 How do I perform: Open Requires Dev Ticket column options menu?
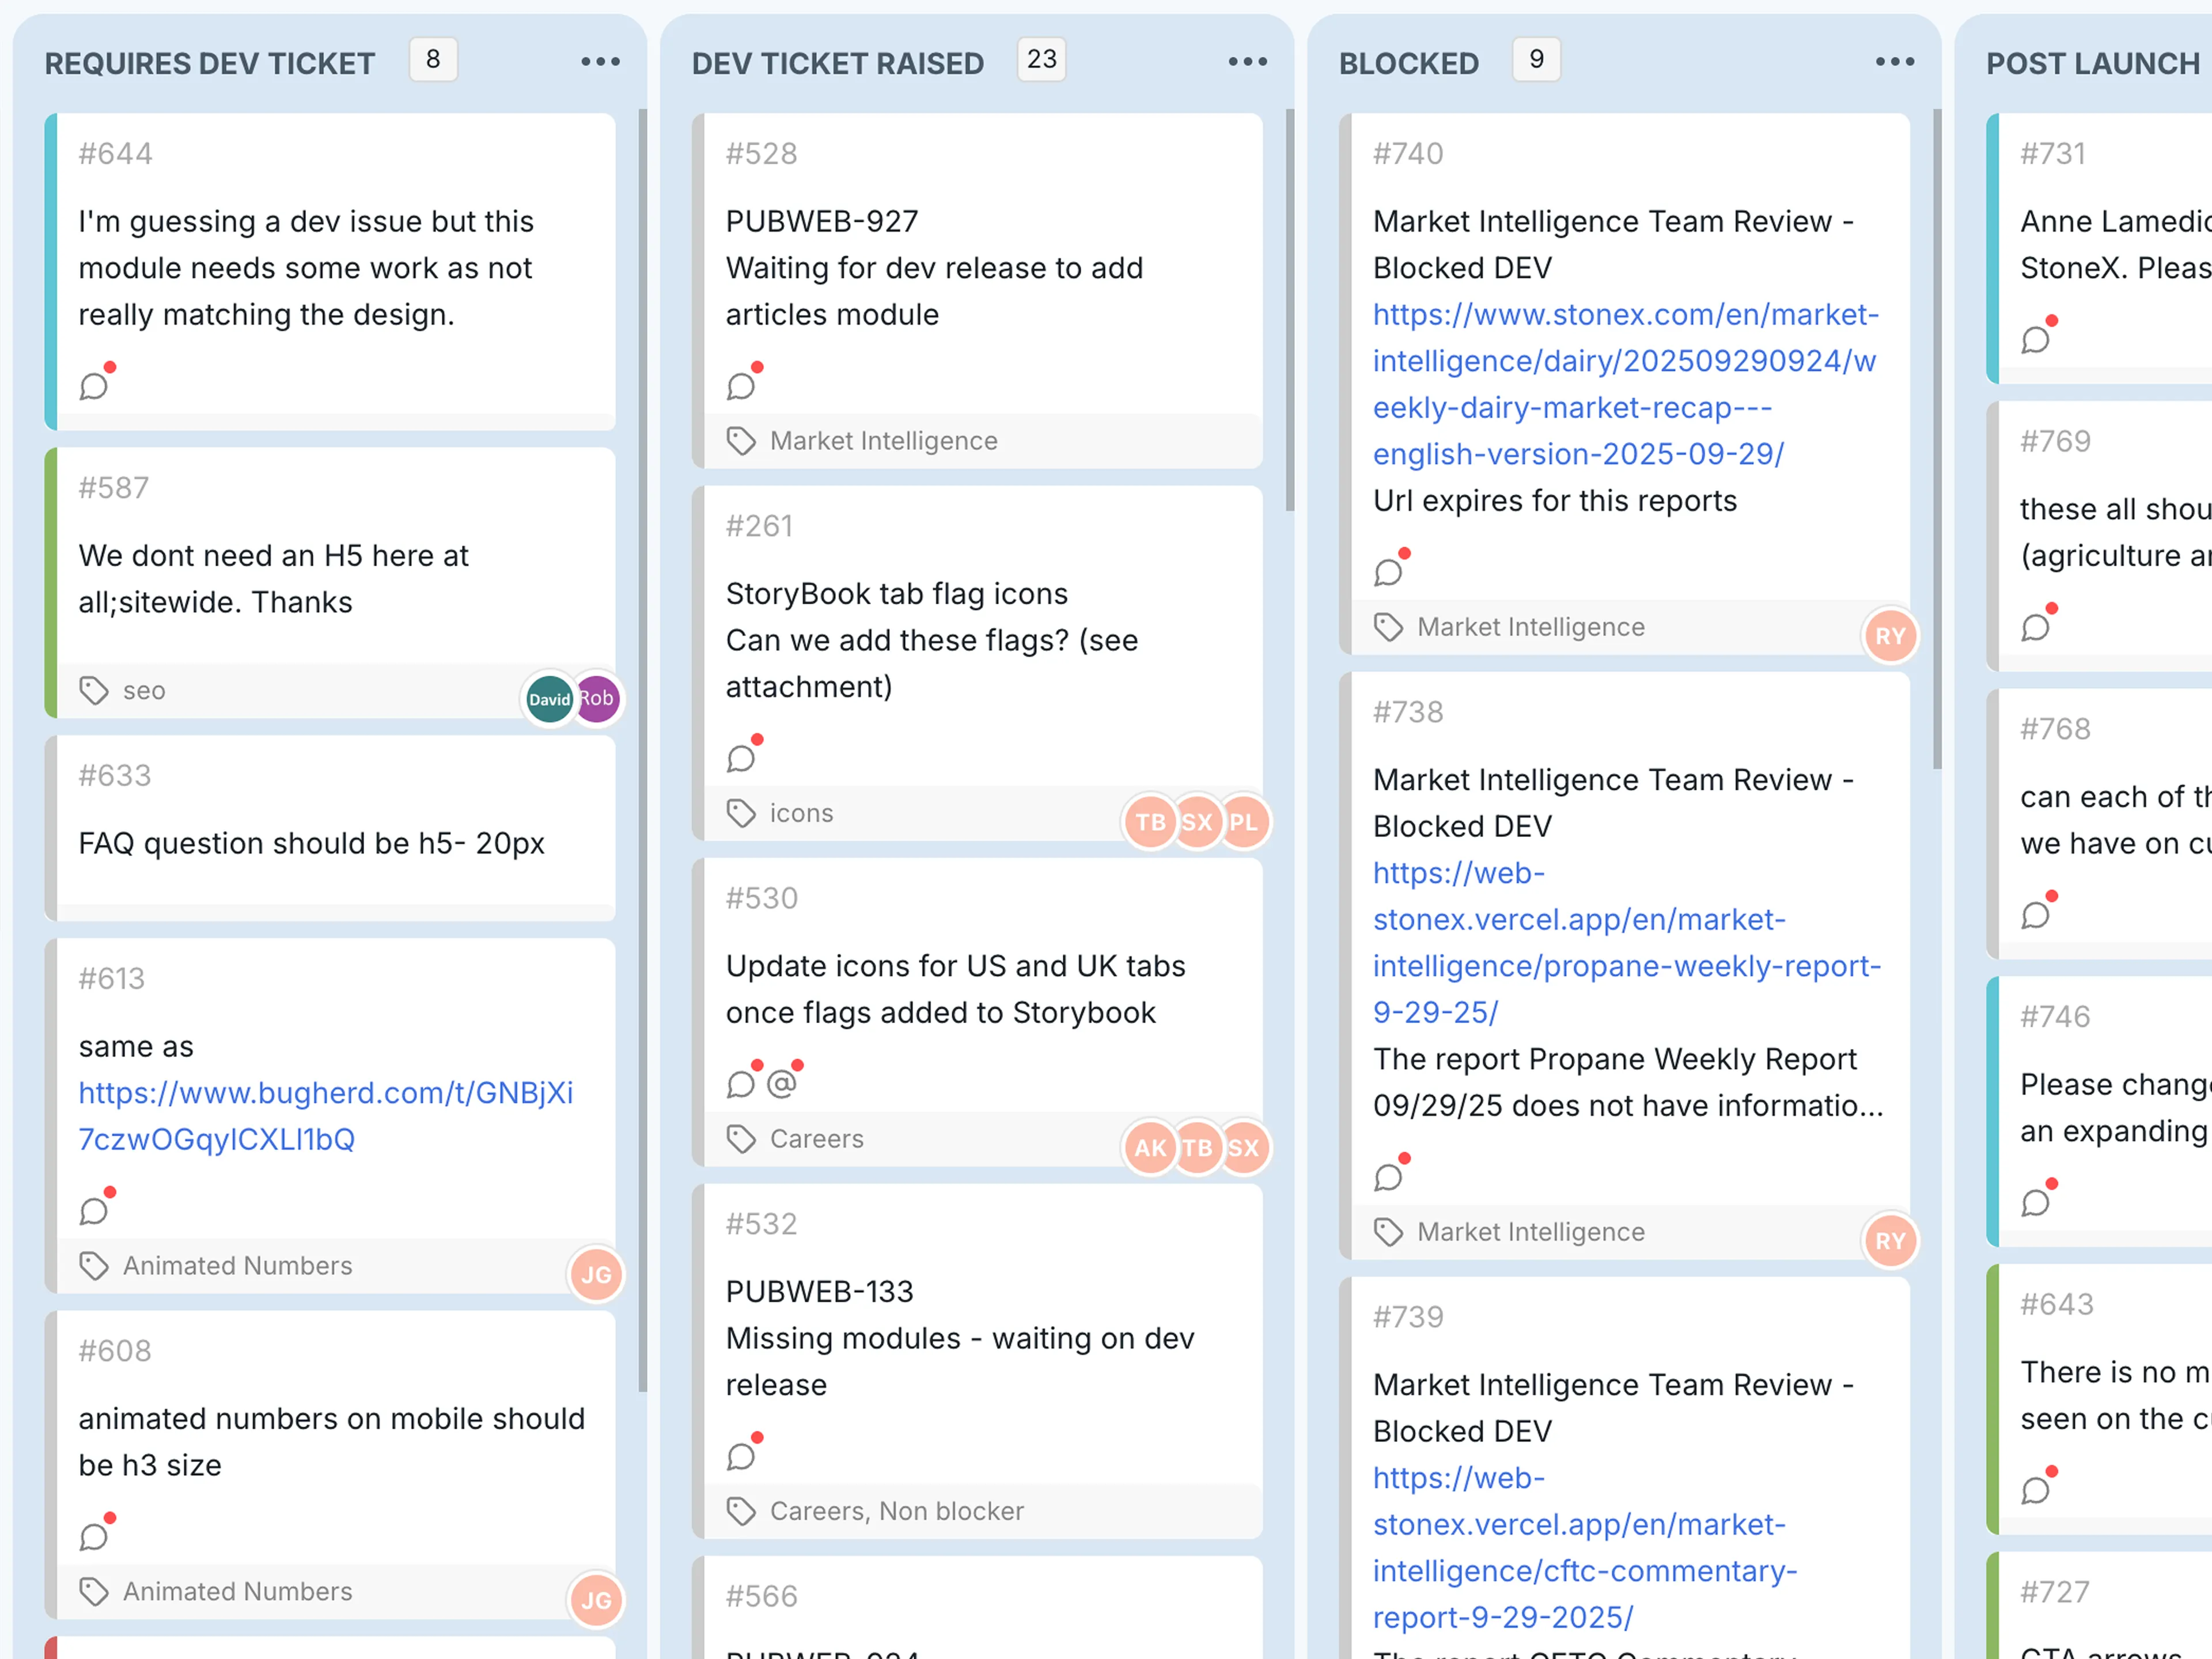[600, 62]
